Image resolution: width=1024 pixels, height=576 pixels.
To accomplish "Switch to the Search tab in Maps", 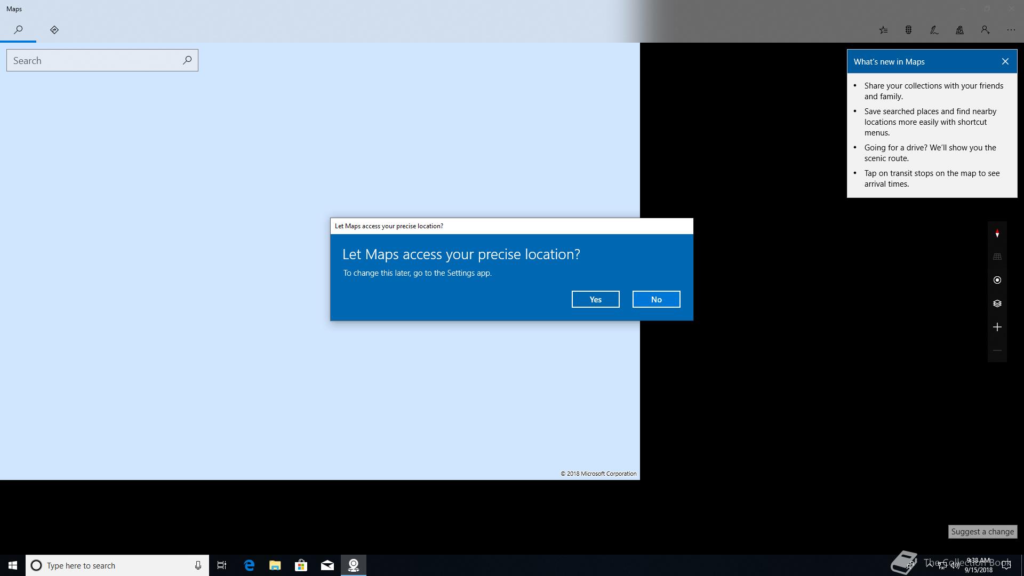I will [x=18, y=30].
